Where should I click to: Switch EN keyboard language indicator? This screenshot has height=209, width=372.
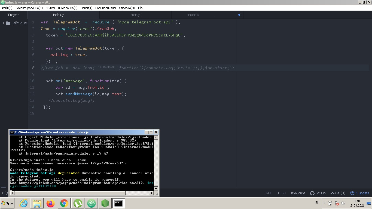317,203
